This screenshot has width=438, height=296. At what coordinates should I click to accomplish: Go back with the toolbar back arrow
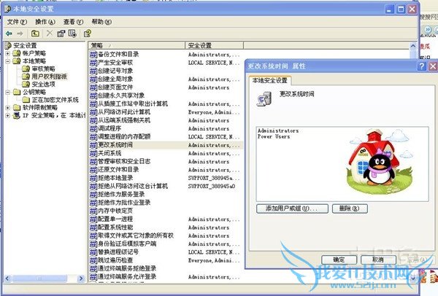pyautogui.click(x=9, y=34)
